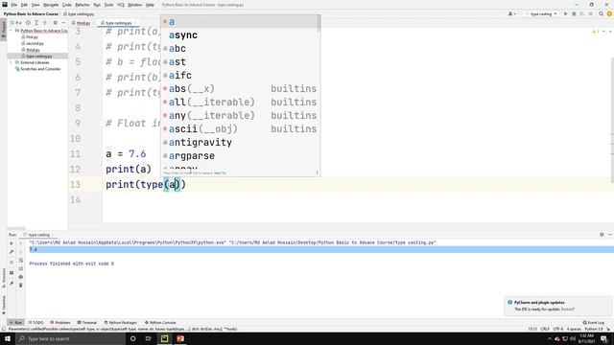Open the Python Packages tab
614x345 pixels.
tap(121, 323)
